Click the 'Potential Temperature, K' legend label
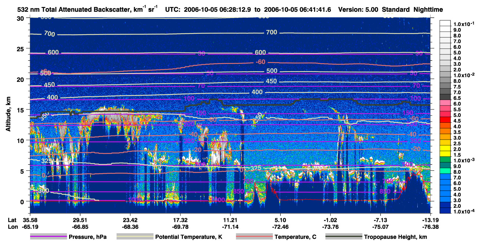Image resolution: width=478 pixels, height=245 pixels. click(189, 237)
